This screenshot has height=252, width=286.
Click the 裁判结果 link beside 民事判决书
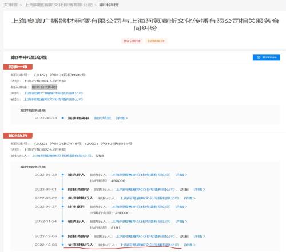pos(102,118)
